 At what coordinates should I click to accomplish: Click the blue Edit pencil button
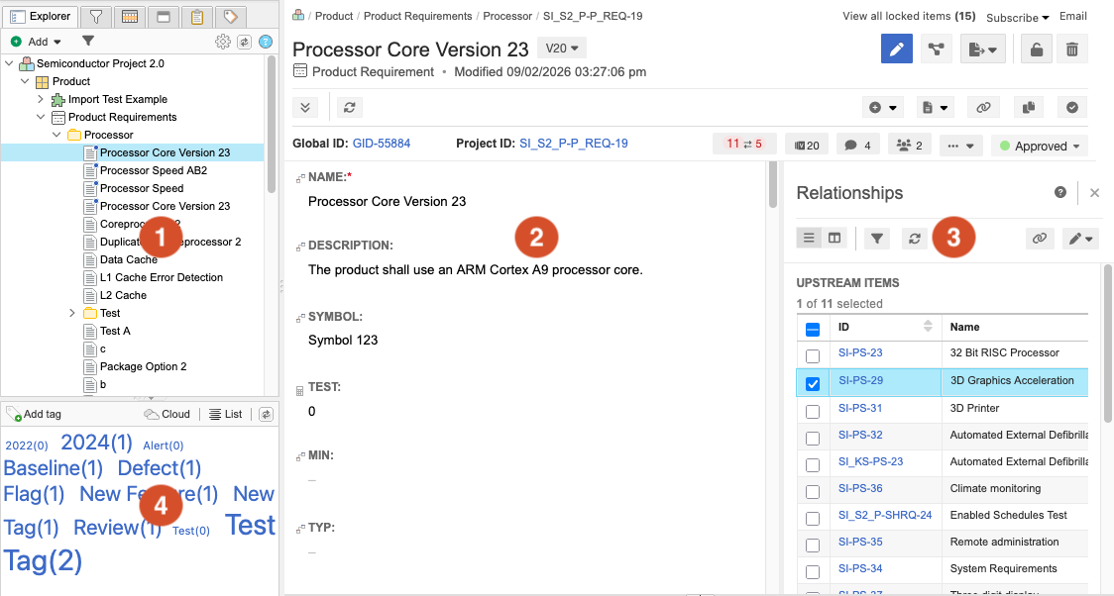tap(897, 49)
